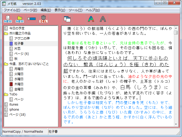Open the 火曜日 page
Image resolution: width=182 pixels, height=137 pixels.
pyautogui.click(x=19, y=74)
